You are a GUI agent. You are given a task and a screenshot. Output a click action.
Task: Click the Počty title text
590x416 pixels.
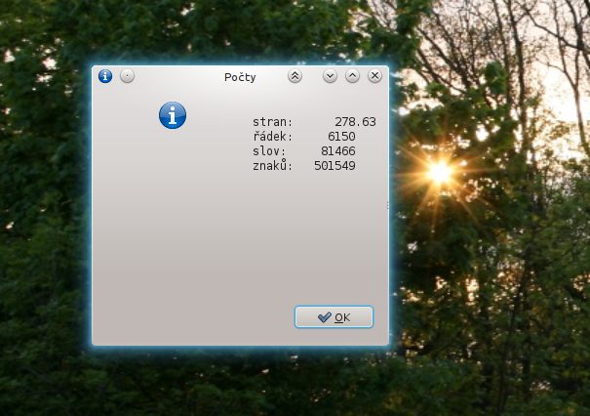[240, 77]
